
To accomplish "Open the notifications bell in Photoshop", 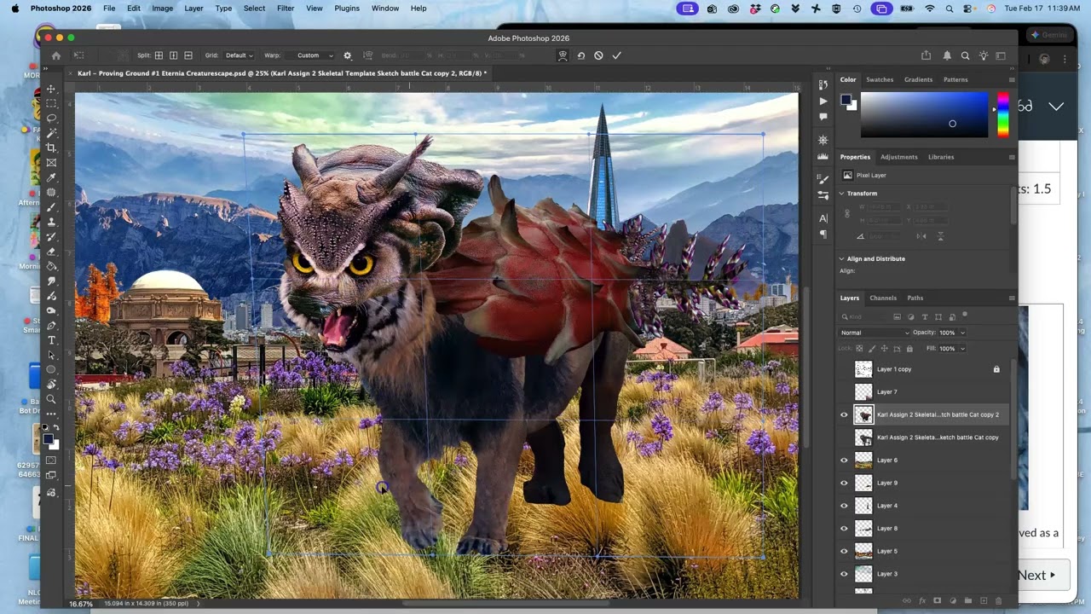I will 946,55.
